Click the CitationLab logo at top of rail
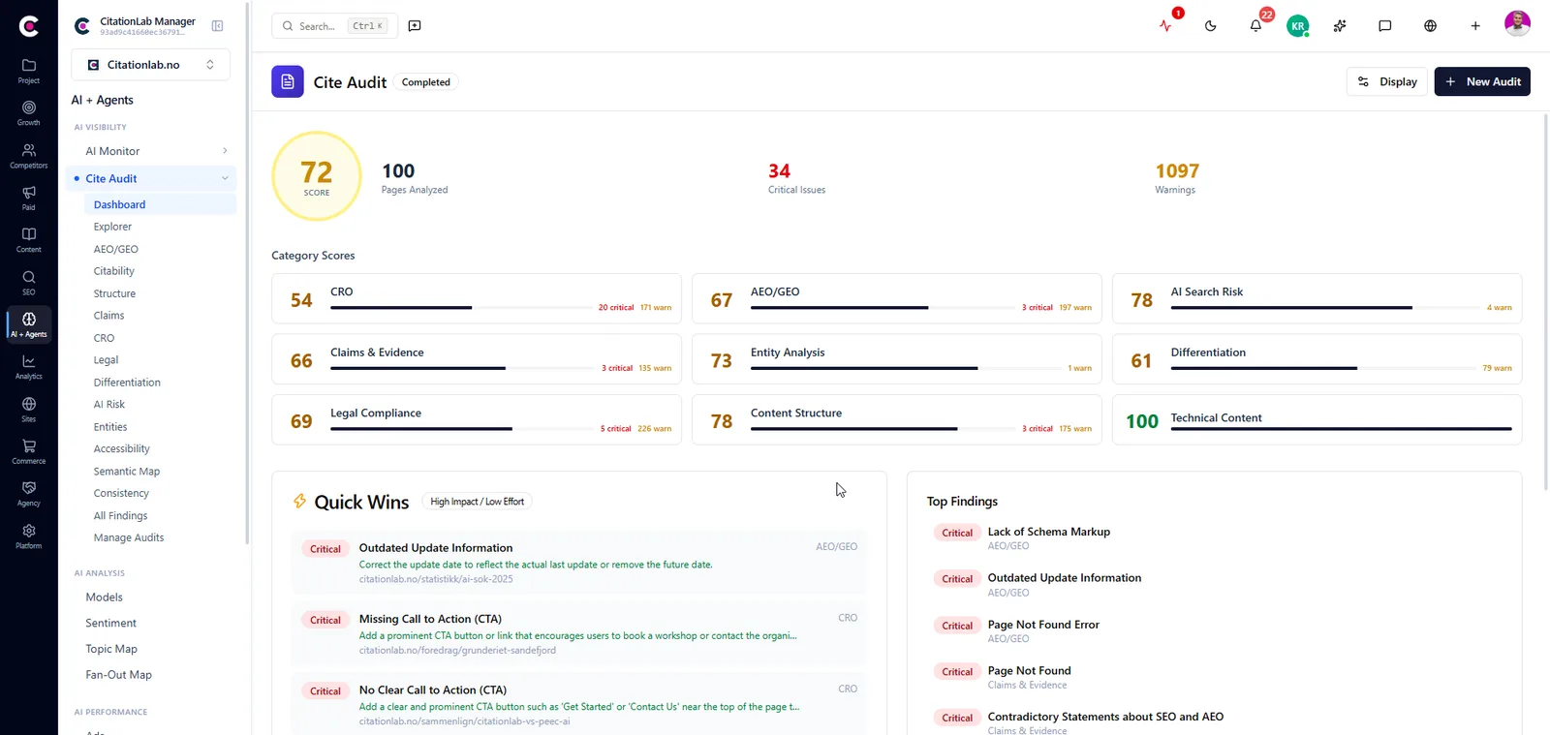The width and height of the screenshot is (1550, 735). coord(29,26)
